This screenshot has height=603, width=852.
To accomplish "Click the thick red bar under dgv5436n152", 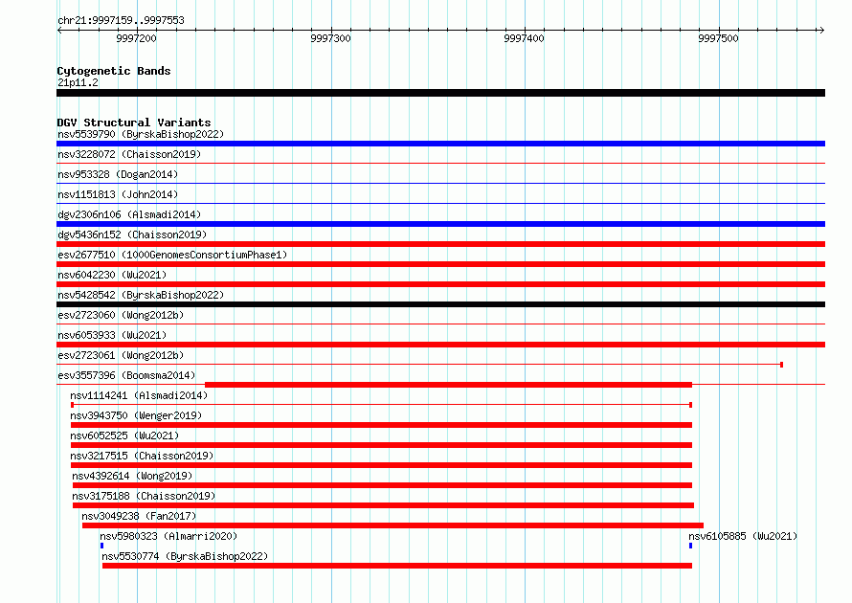I will tap(440, 244).
